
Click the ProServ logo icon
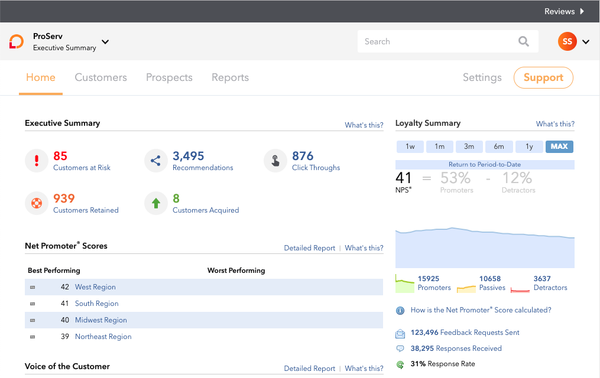point(17,42)
